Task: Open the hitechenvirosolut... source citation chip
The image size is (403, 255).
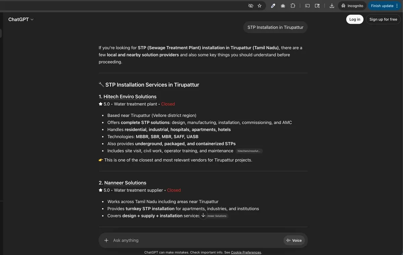Action: coord(249,151)
